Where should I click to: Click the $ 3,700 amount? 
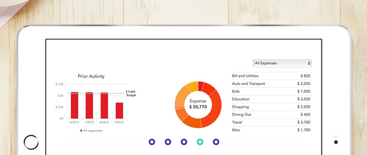point(304,122)
